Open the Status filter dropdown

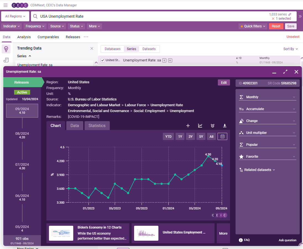(76, 26)
